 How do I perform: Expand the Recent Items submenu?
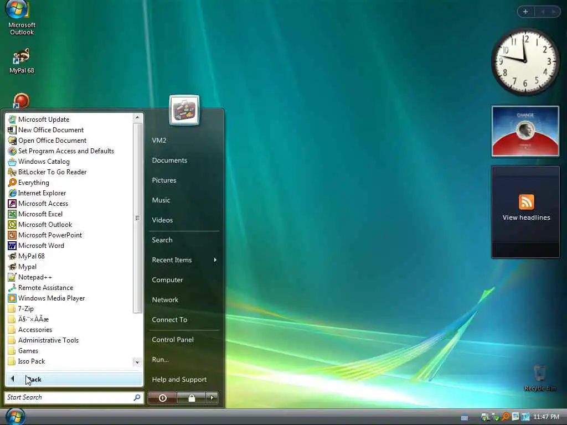coord(184,260)
